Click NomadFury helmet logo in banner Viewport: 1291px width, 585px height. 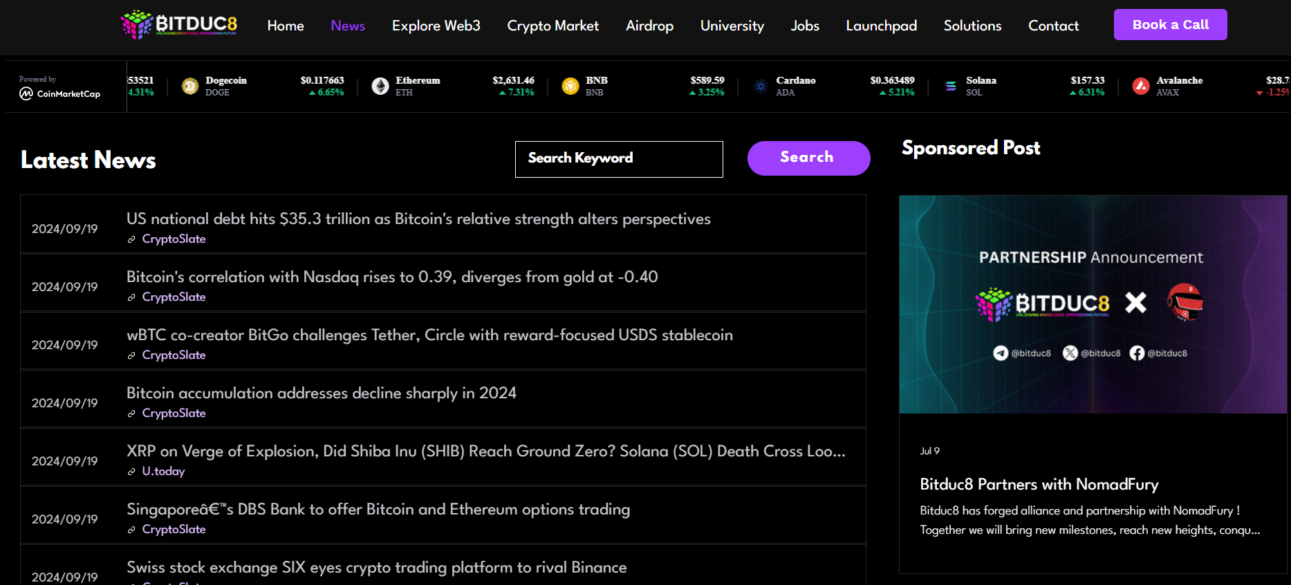point(1185,302)
